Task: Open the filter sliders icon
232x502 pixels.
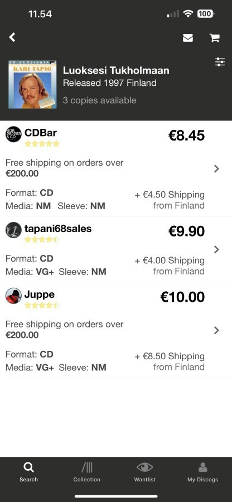Action: tap(220, 62)
